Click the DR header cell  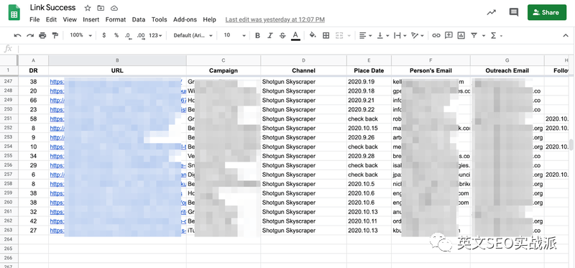[33, 70]
